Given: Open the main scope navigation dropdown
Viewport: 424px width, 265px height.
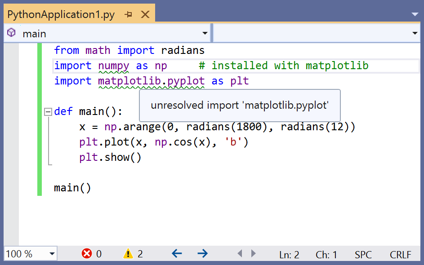Looking at the screenshot, I should [x=205, y=33].
